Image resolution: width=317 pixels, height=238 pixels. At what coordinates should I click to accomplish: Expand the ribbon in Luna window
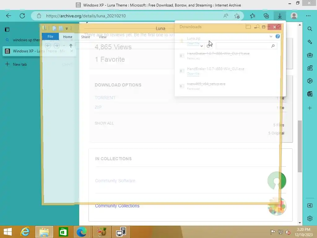click(271, 37)
